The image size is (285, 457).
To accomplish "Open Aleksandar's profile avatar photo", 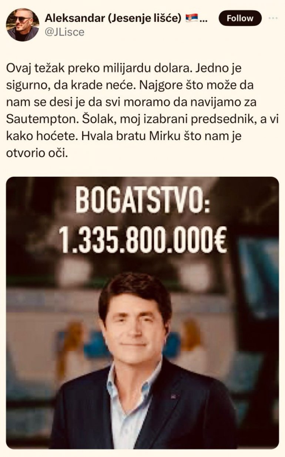I will pyautogui.click(x=23, y=25).
